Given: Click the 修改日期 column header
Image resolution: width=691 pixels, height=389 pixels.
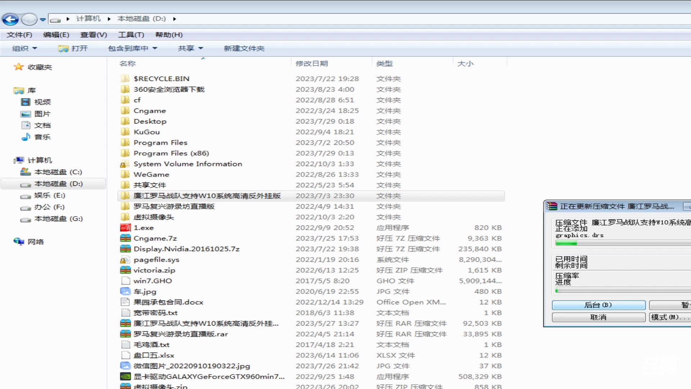Looking at the screenshot, I should [312, 63].
